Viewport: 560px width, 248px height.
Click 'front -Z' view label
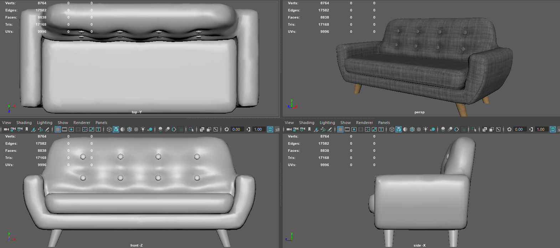pyautogui.click(x=137, y=245)
